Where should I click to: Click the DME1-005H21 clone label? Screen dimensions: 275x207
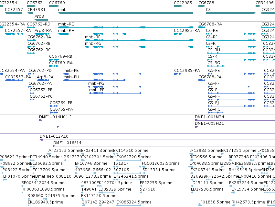209,123
